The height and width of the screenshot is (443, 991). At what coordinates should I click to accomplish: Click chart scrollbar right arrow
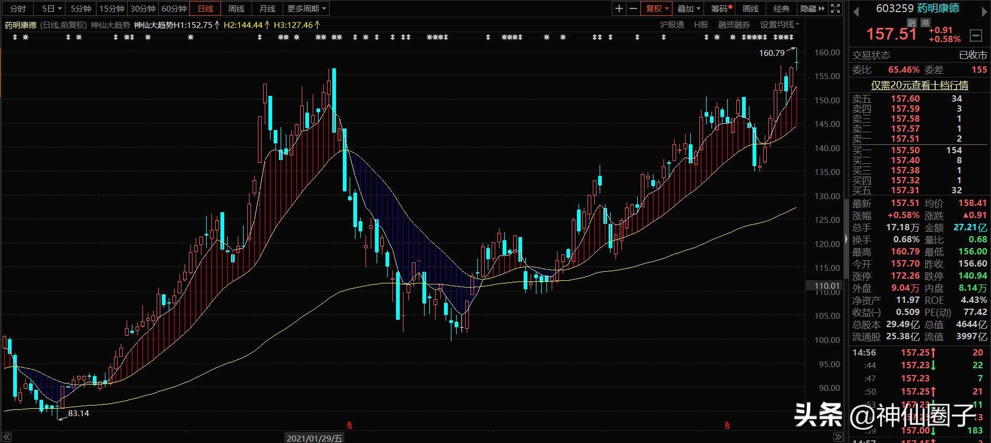(838, 437)
